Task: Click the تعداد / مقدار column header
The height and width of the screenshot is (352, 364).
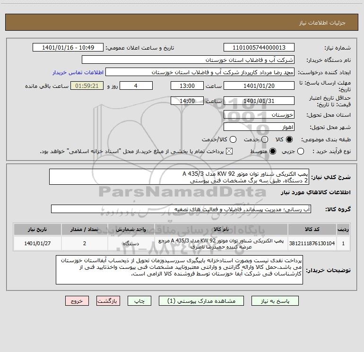Action: click(x=85, y=229)
